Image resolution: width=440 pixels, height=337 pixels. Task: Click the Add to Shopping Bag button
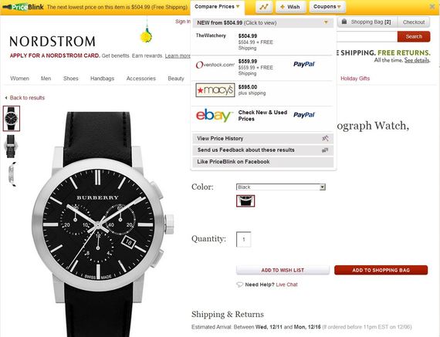381,270
